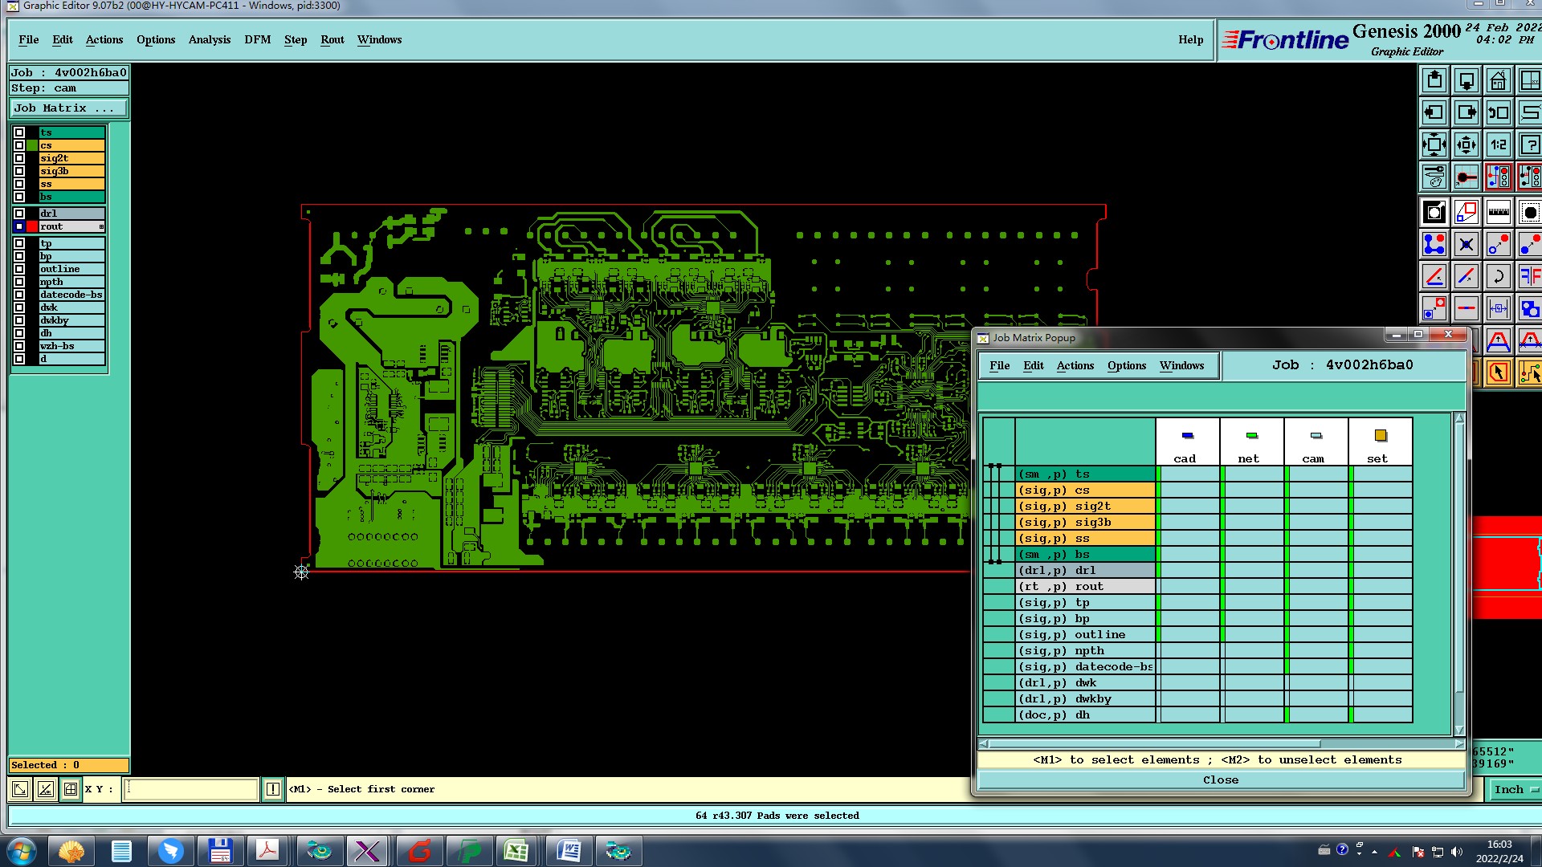Click the mirror F flip icon
This screenshot has width=1542, height=867.
pyautogui.click(x=1530, y=277)
